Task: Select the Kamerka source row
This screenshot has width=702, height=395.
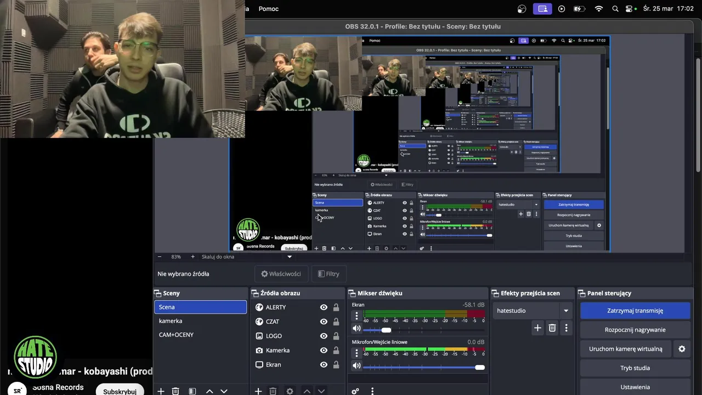Action: 298,351
